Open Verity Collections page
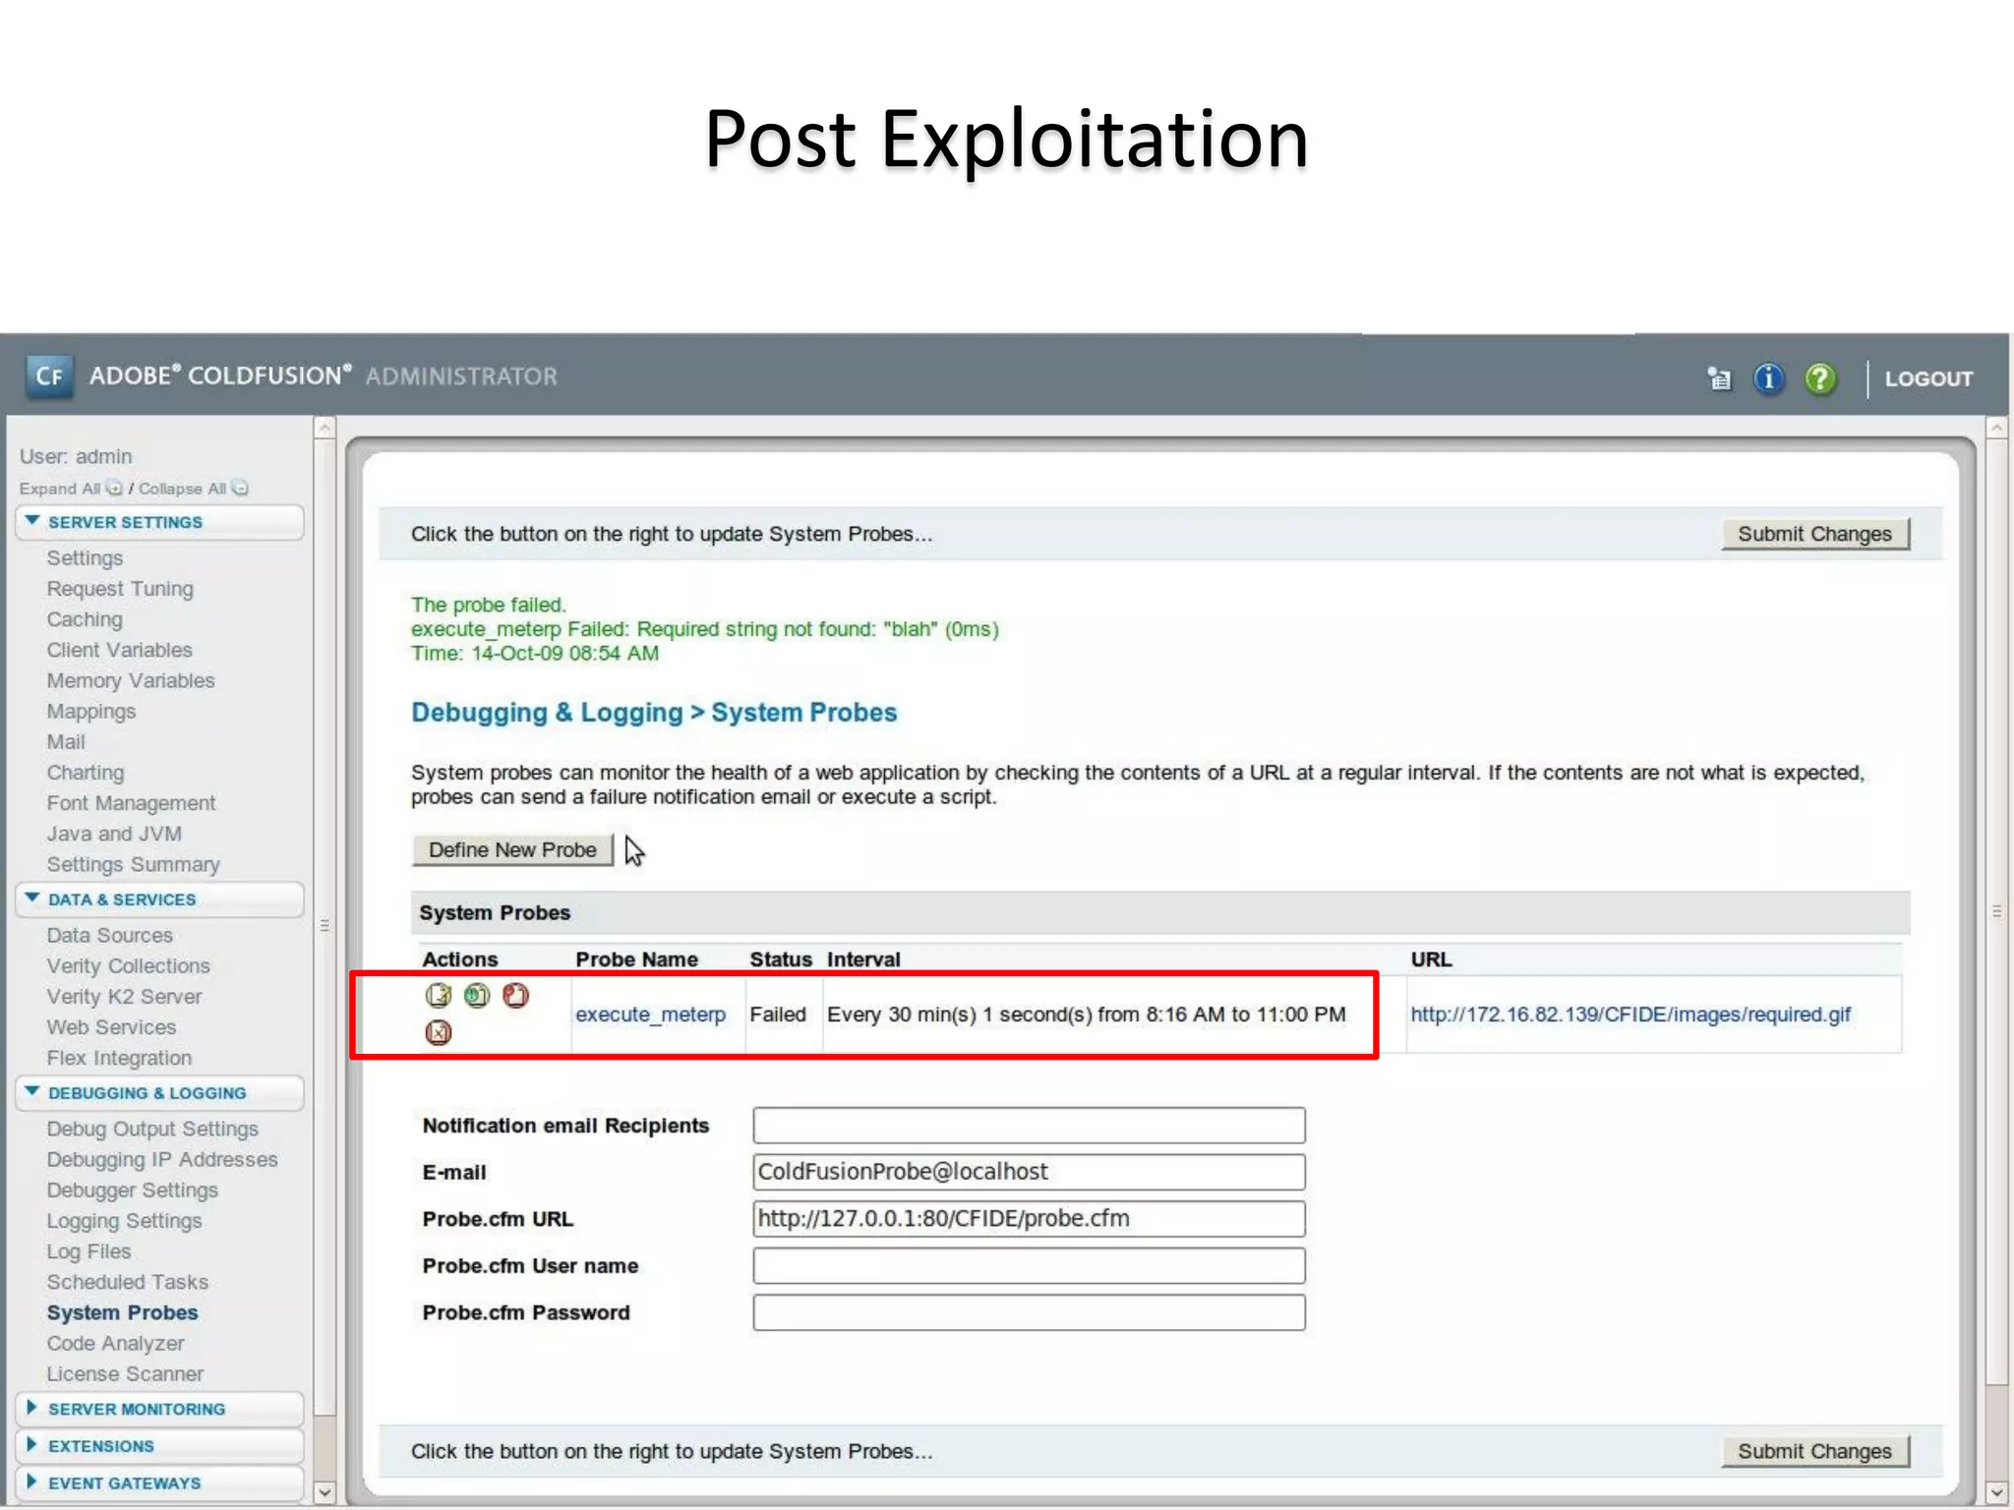This screenshot has height=1510, width=2014. point(128,966)
